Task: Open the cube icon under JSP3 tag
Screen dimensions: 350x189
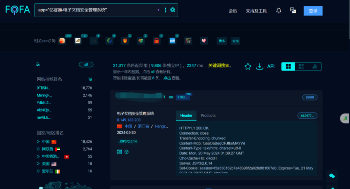Action: click(126, 152)
